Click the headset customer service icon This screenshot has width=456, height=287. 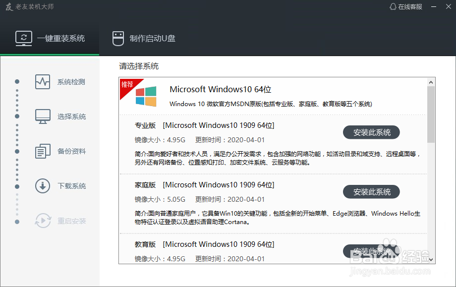(393, 6)
